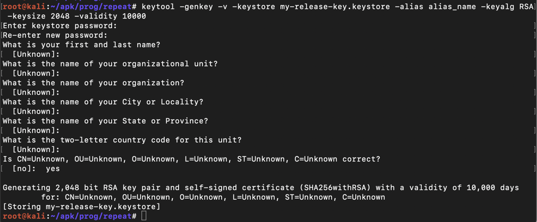Click the first and last name question
The image size is (537, 222).
(x=81, y=45)
